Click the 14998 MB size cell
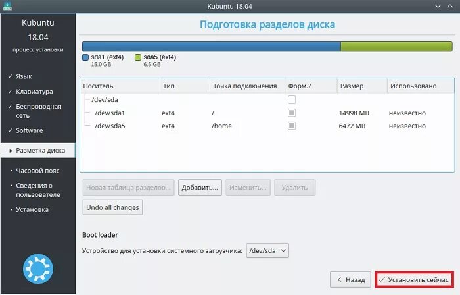Image resolution: width=460 pixels, height=295 pixels. coord(354,113)
